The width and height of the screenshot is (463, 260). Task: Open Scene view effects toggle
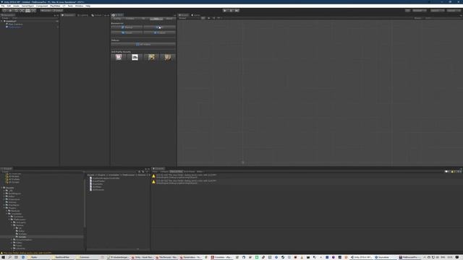pyautogui.click(x=218, y=18)
